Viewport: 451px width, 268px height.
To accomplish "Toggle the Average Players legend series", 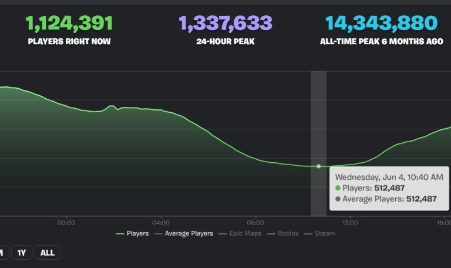I will click(x=183, y=233).
